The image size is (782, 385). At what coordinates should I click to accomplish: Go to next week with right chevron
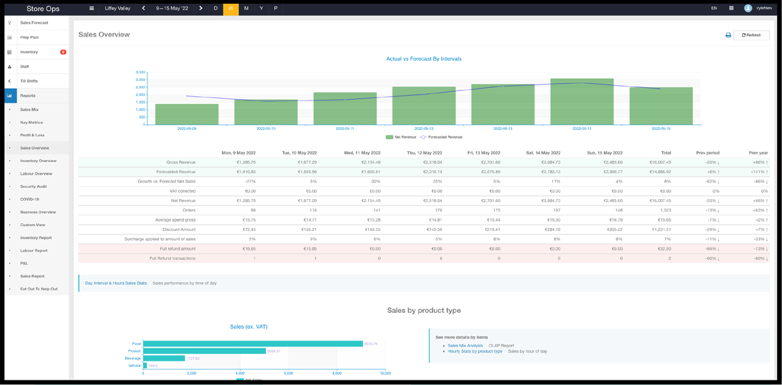pos(200,8)
